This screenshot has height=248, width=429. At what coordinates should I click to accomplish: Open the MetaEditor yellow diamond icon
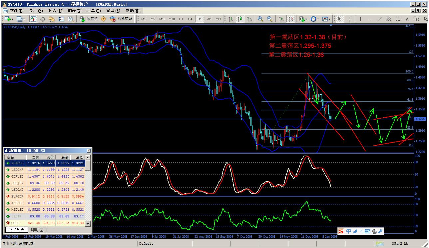click(103, 19)
